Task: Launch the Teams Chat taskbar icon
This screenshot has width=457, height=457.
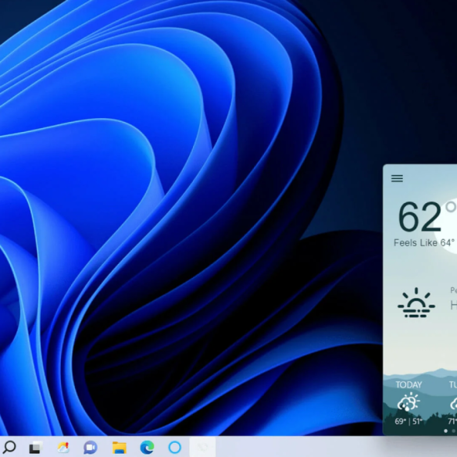Action: click(91, 448)
